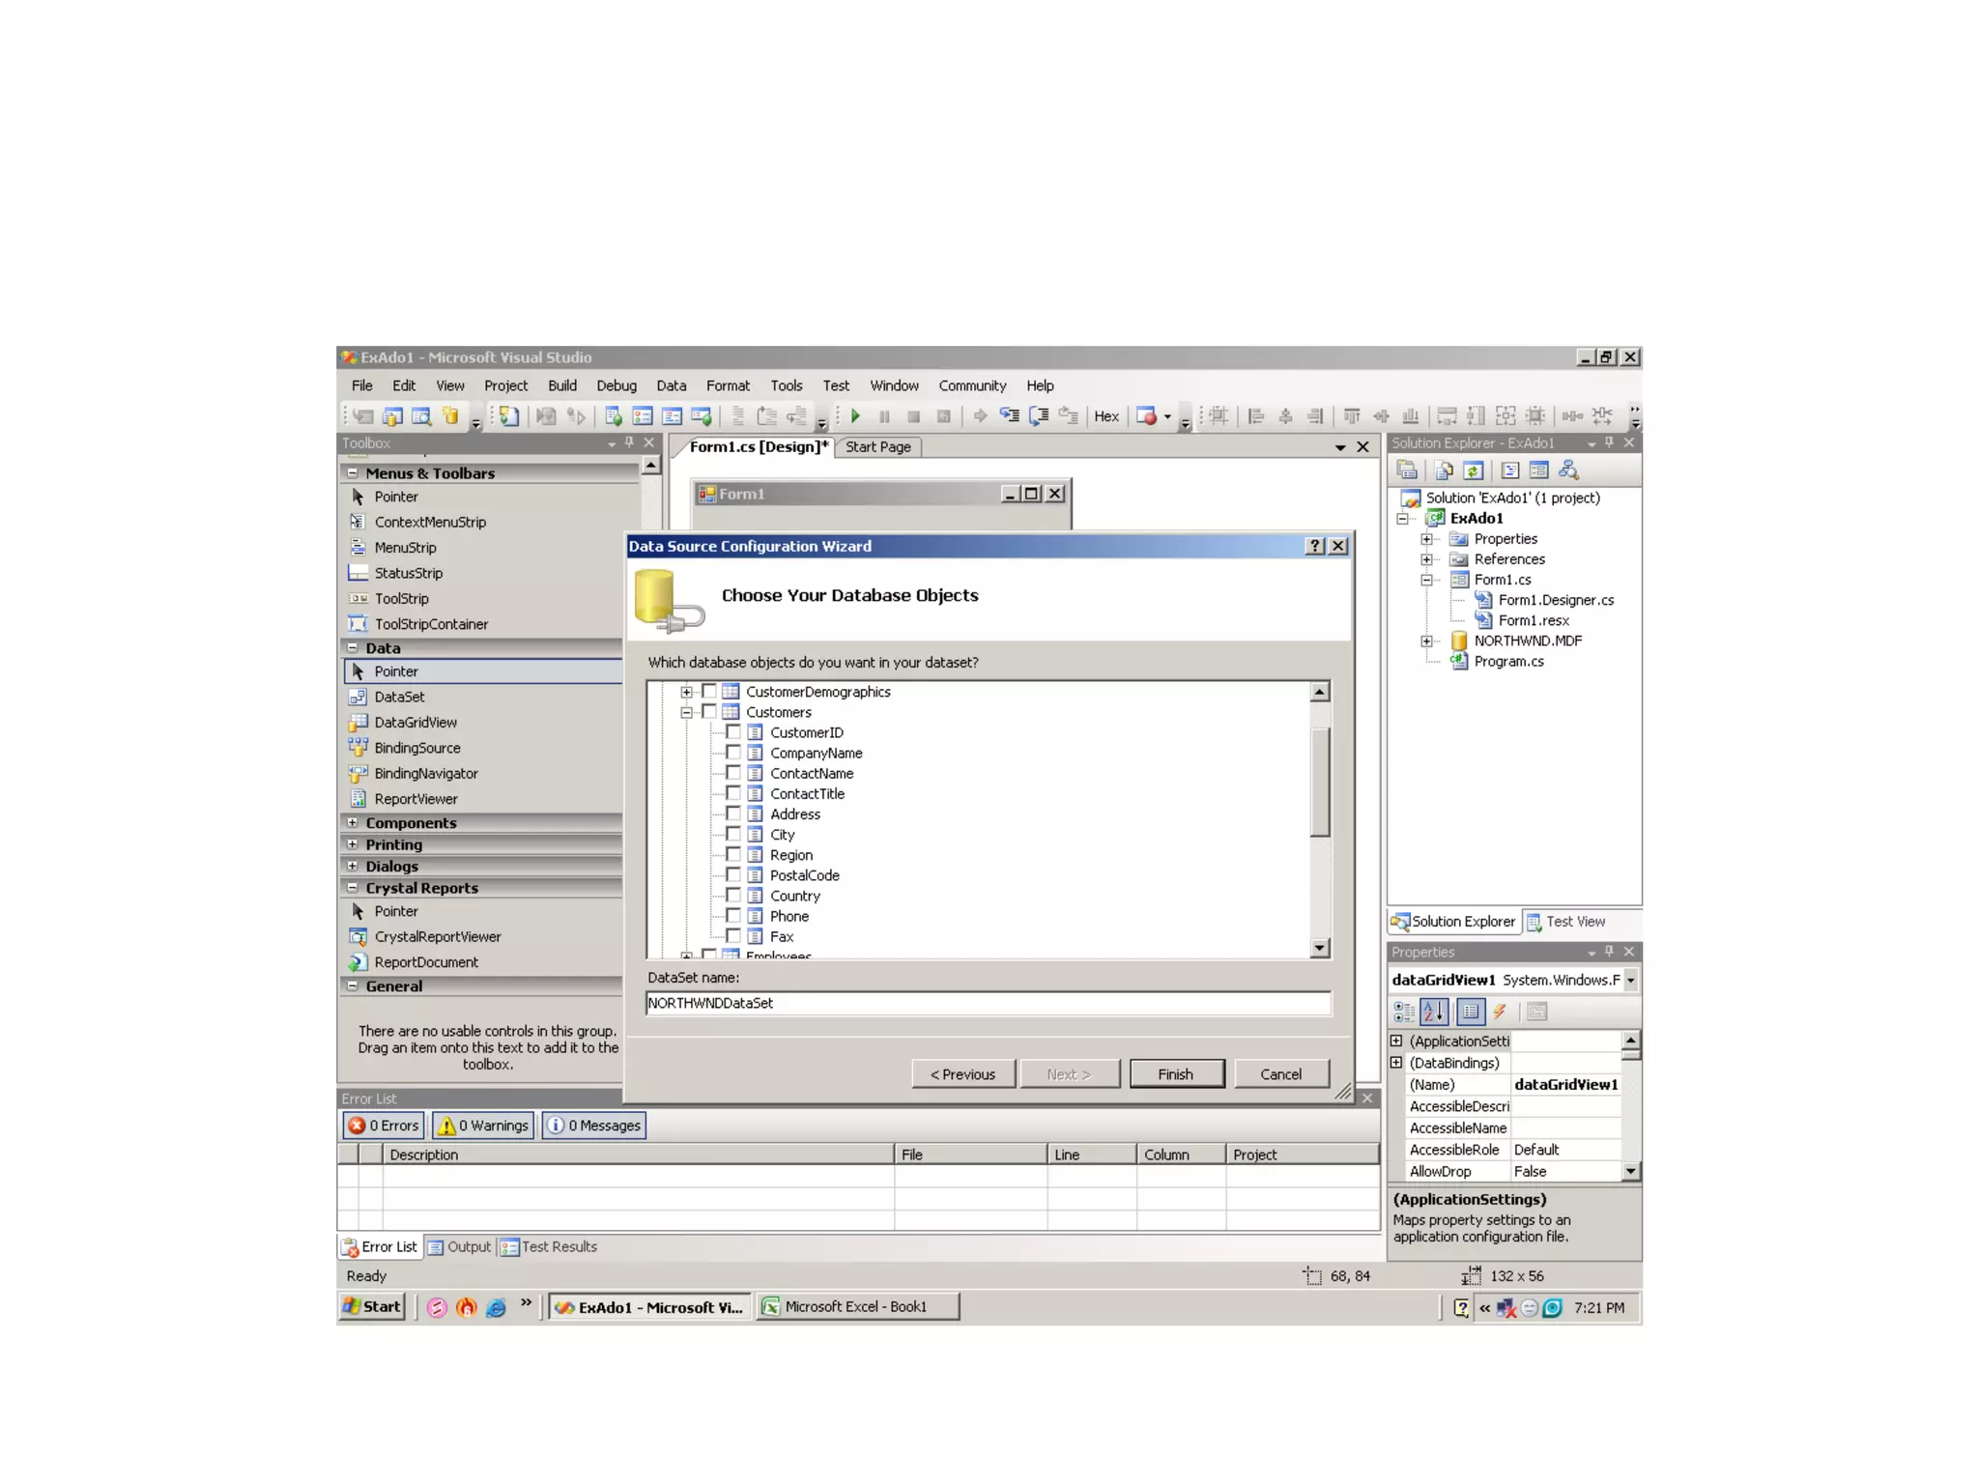Select DataGridView in the Toolbox

tap(415, 723)
